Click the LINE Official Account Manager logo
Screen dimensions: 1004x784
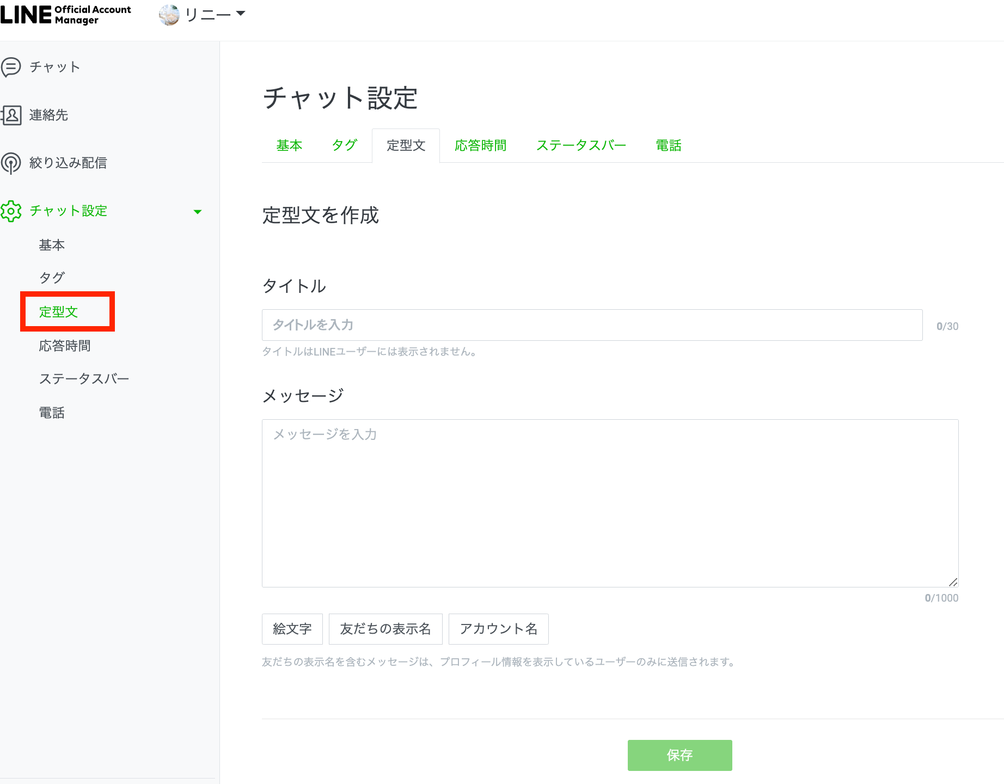coord(65,15)
